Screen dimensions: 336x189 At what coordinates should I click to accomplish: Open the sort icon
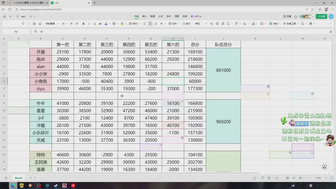[x=245, y=24]
